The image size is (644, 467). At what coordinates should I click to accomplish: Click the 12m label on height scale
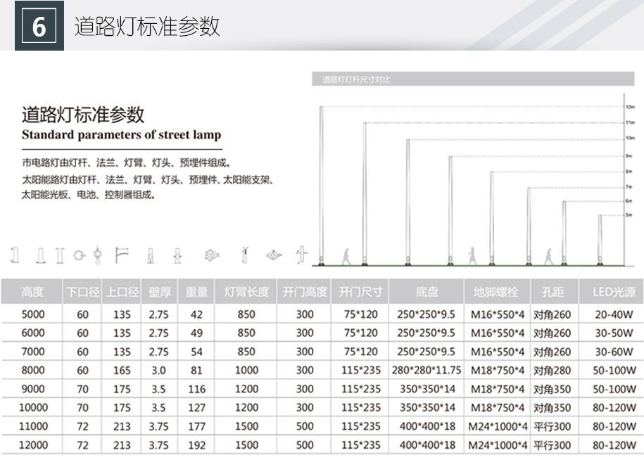pos(630,108)
